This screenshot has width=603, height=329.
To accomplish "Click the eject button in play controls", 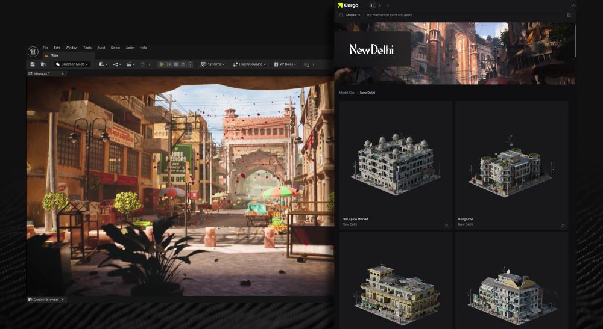I will 183,64.
